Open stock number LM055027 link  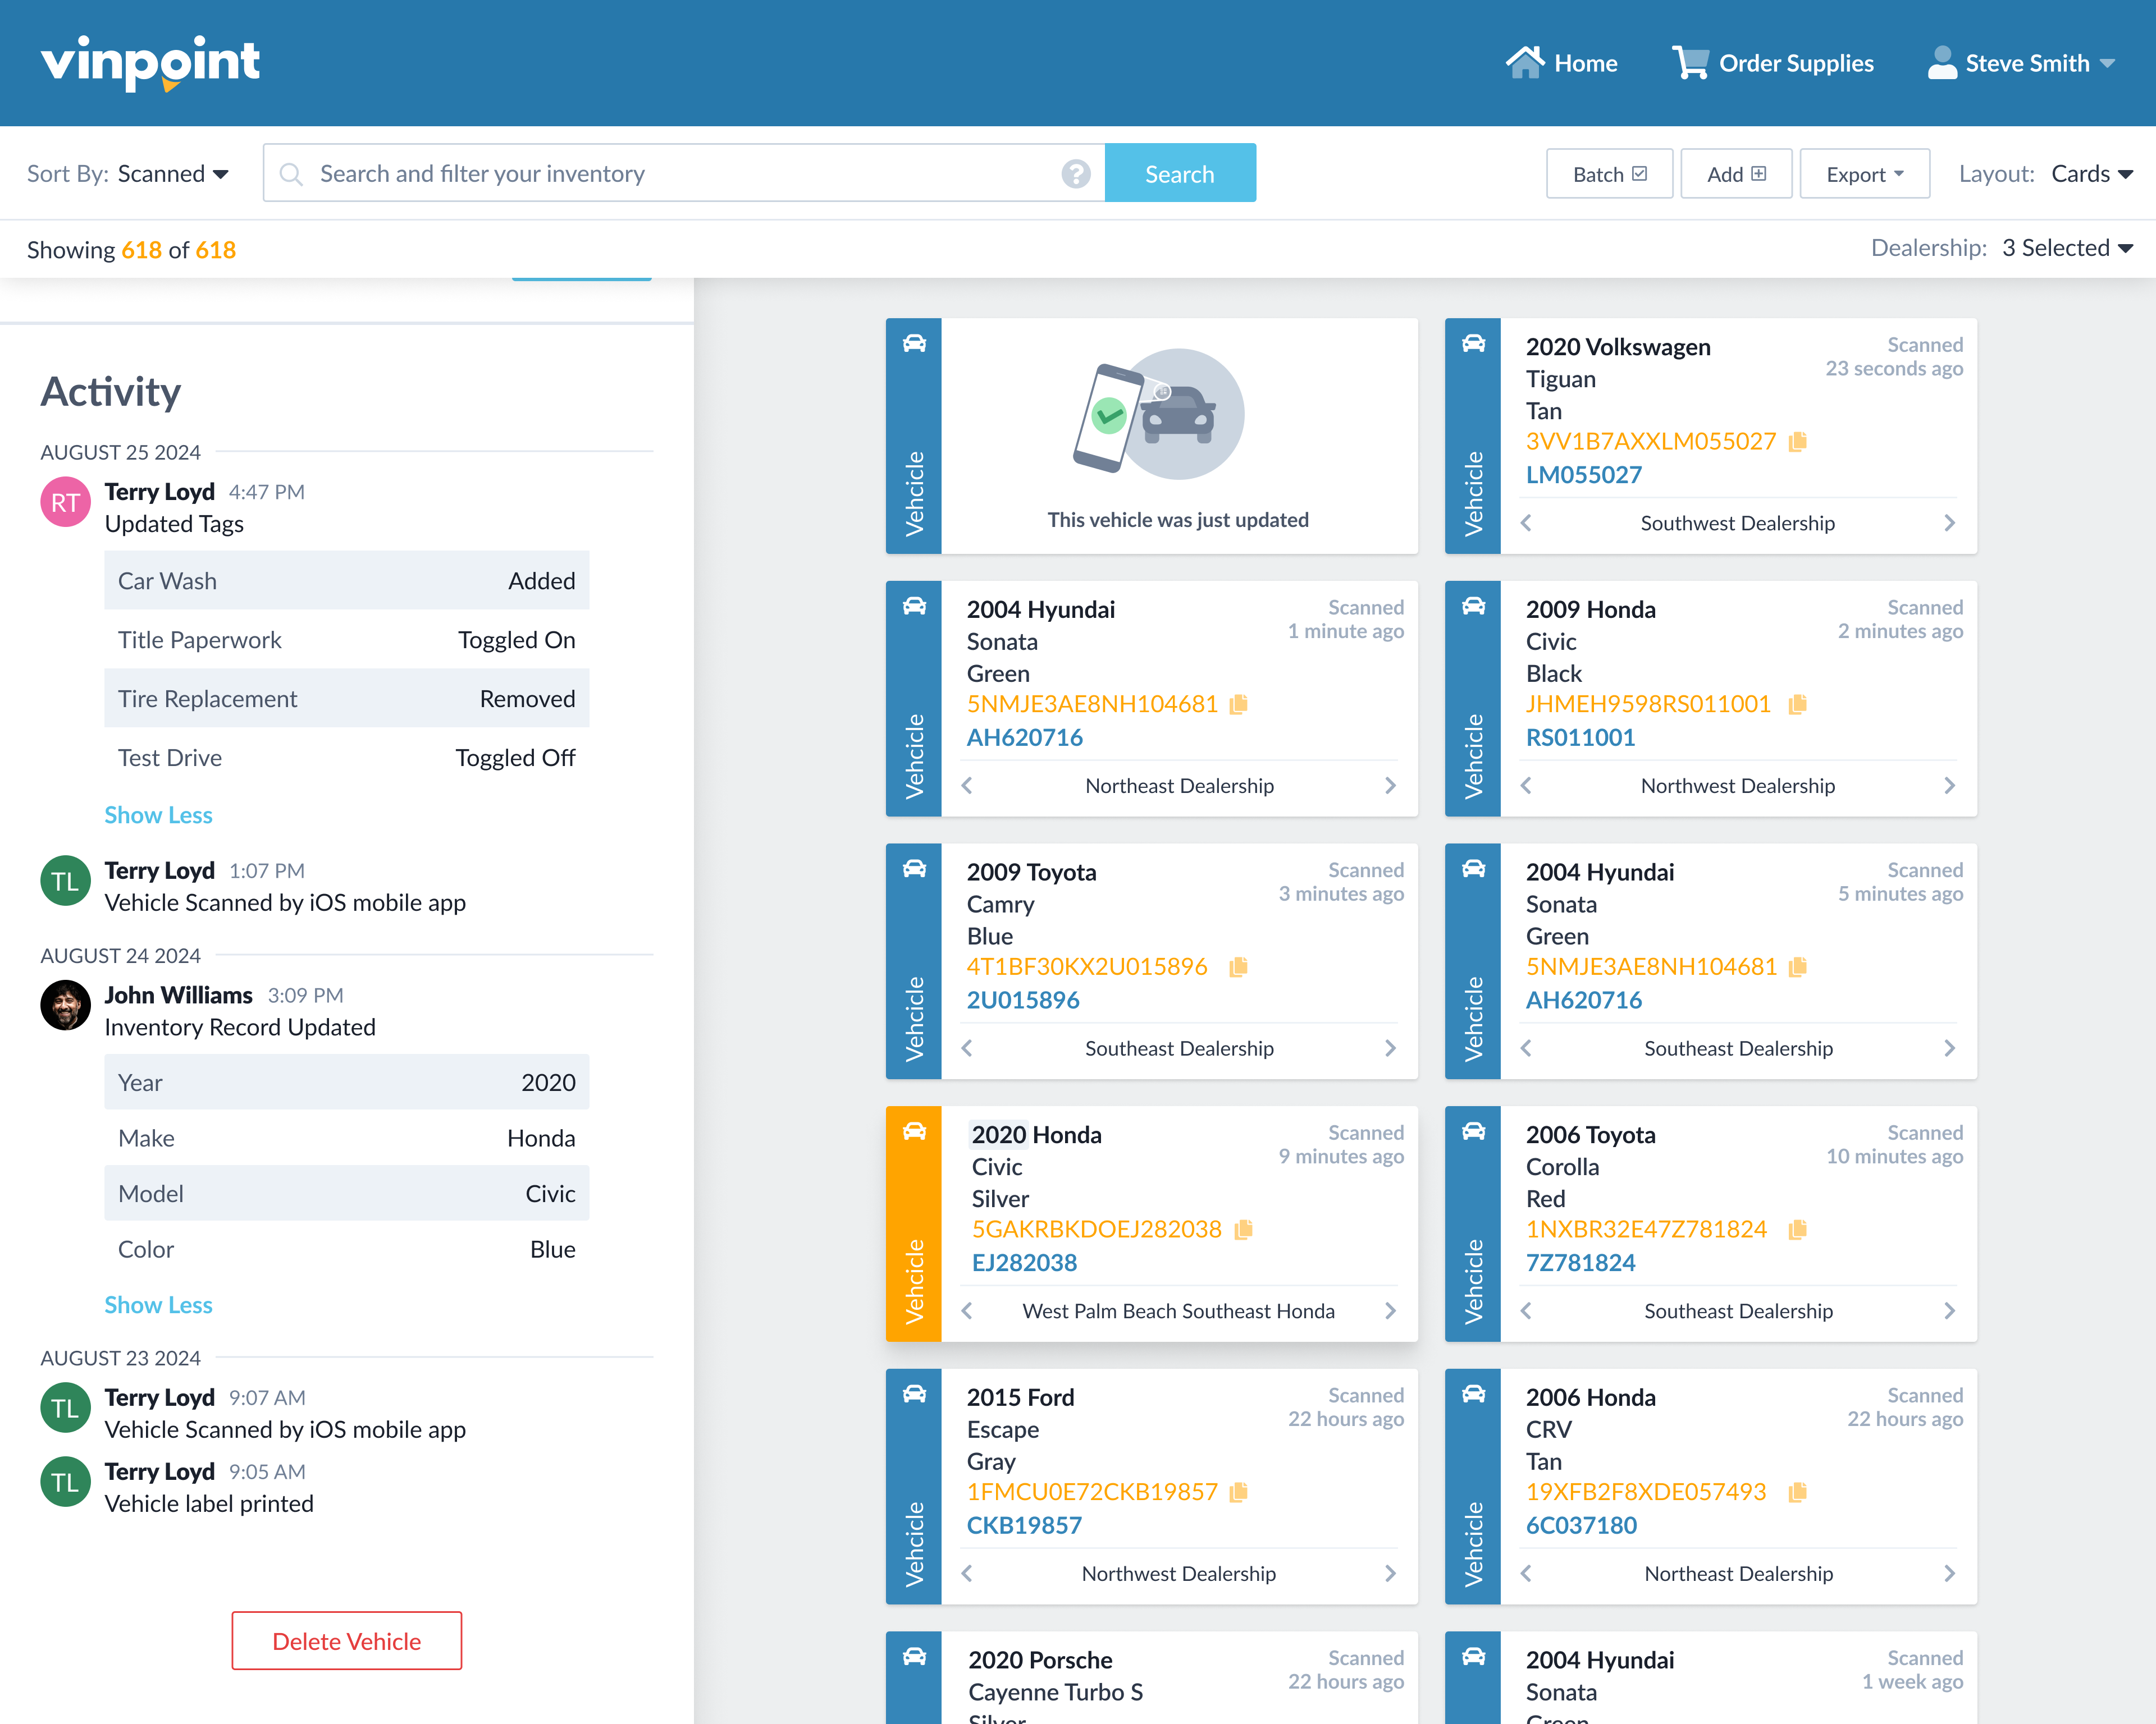[1583, 475]
